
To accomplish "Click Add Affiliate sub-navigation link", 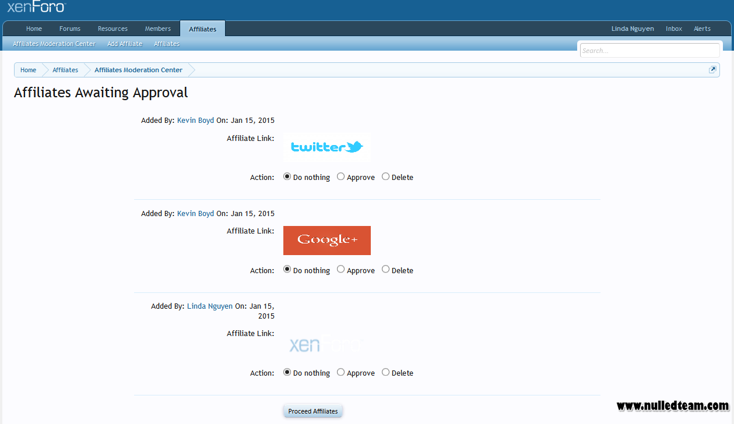I will [x=125, y=44].
